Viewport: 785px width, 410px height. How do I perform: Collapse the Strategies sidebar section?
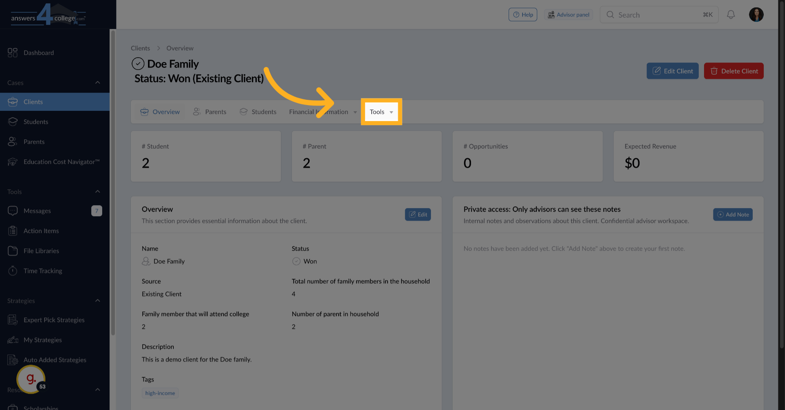pyautogui.click(x=98, y=301)
